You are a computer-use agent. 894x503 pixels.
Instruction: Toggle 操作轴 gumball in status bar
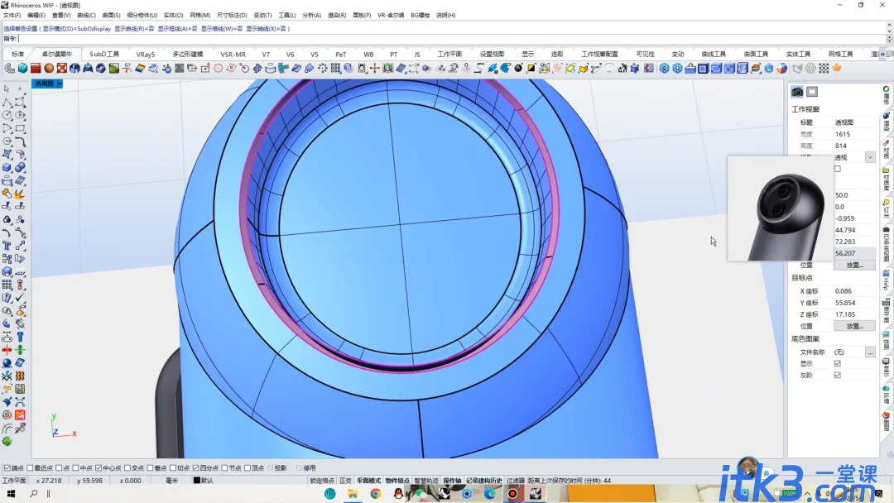click(x=452, y=481)
